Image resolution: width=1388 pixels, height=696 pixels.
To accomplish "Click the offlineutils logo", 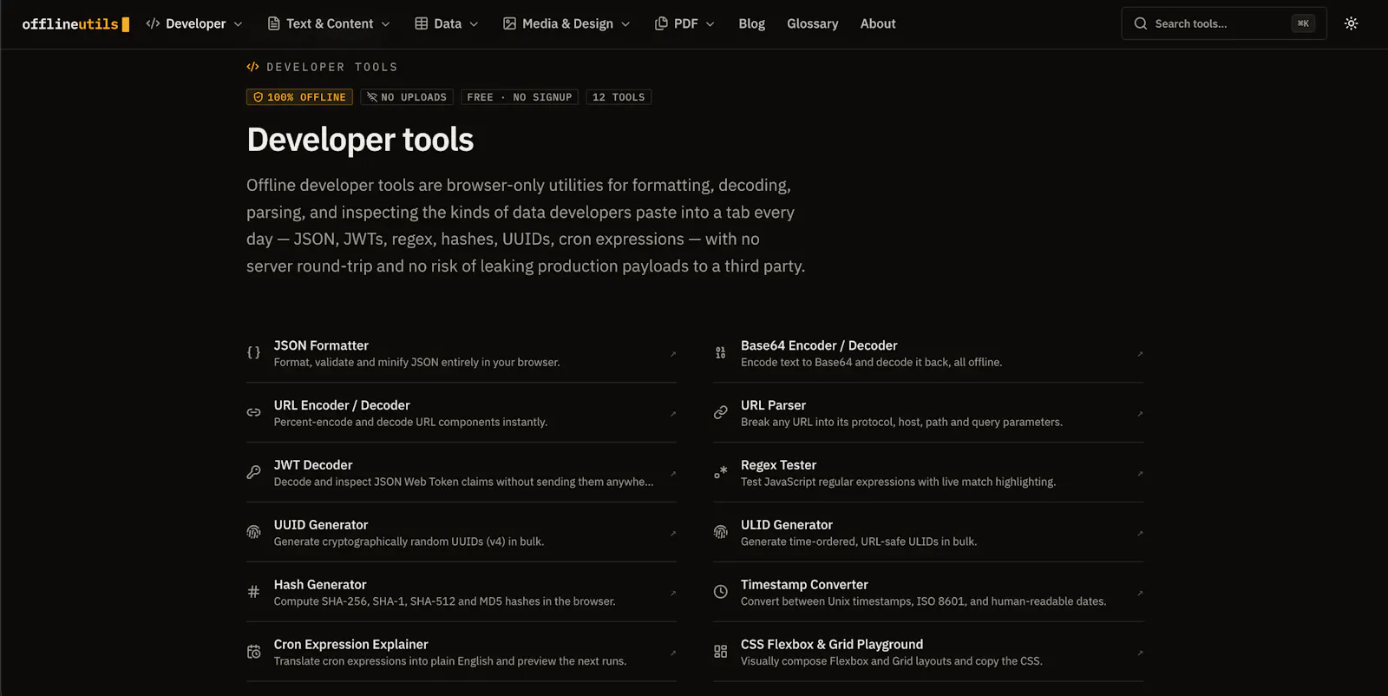I will 75,24.
